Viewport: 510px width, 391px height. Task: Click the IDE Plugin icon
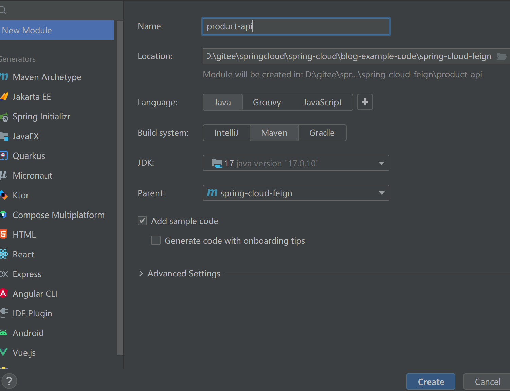coord(4,313)
